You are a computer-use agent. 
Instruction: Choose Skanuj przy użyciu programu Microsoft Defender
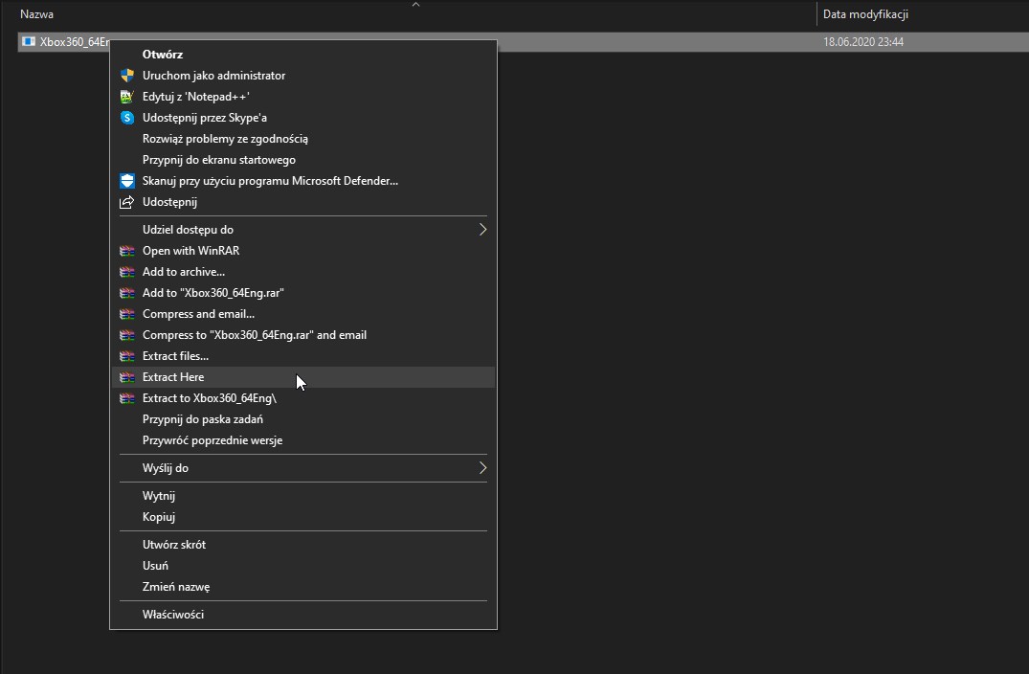(303, 181)
